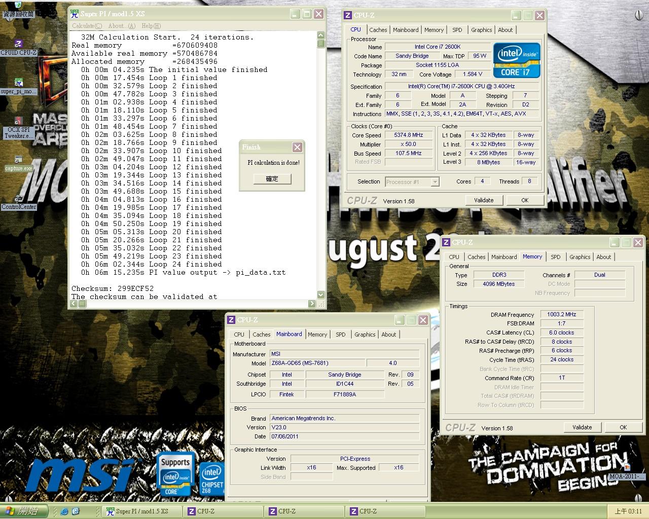
Task: Select the CPU tab in CPU-Z Mainboard window
Action: pos(239,335)
